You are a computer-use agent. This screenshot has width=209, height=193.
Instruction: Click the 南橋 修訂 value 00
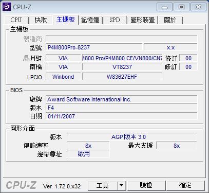tap(188, 67)
